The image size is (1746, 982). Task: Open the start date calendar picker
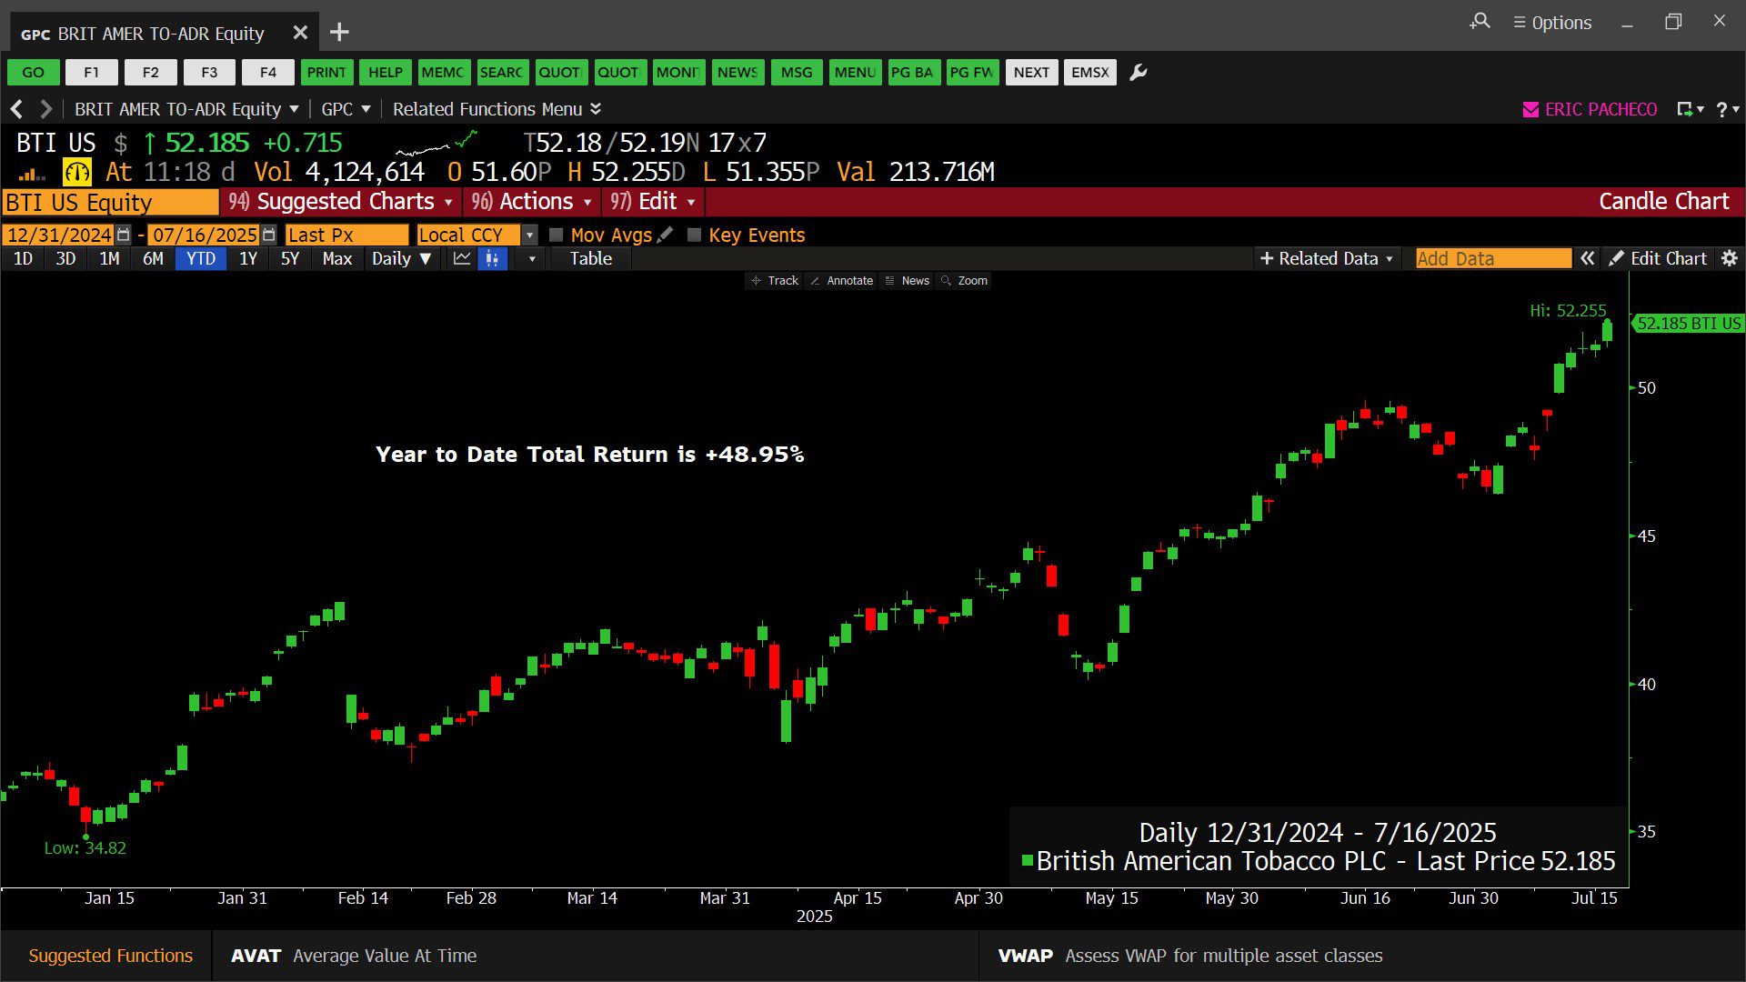[124, 235]
